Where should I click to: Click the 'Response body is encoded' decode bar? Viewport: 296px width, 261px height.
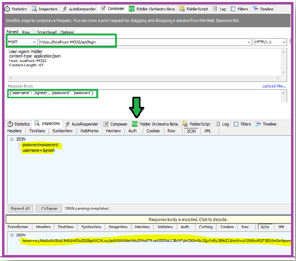(148, 220)
